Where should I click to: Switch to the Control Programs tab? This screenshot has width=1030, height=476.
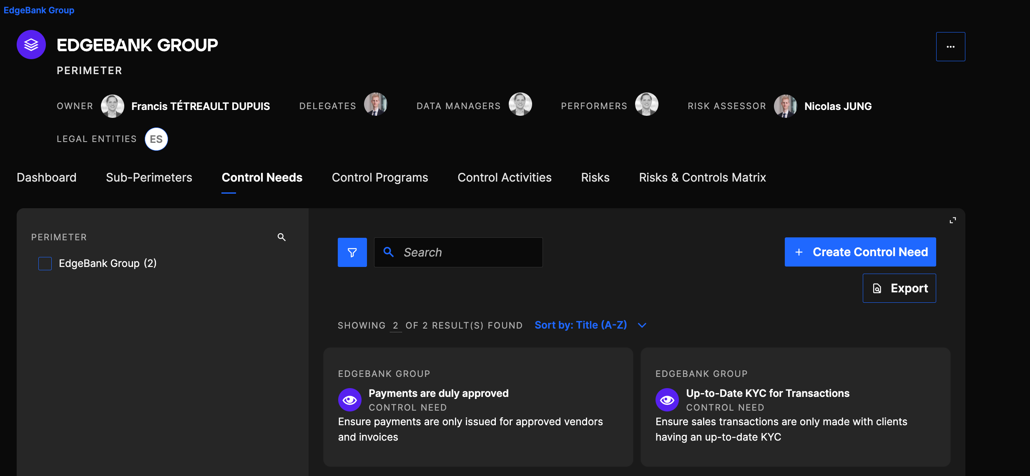pos(379,177)
